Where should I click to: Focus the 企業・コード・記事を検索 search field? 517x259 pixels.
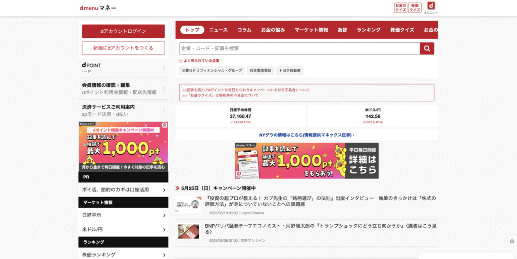pyautogui.click(x=299, y=48)
